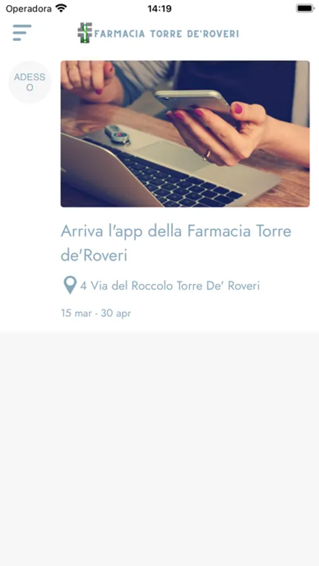Tap the word de'Roveri in the headline

(94, 255)
